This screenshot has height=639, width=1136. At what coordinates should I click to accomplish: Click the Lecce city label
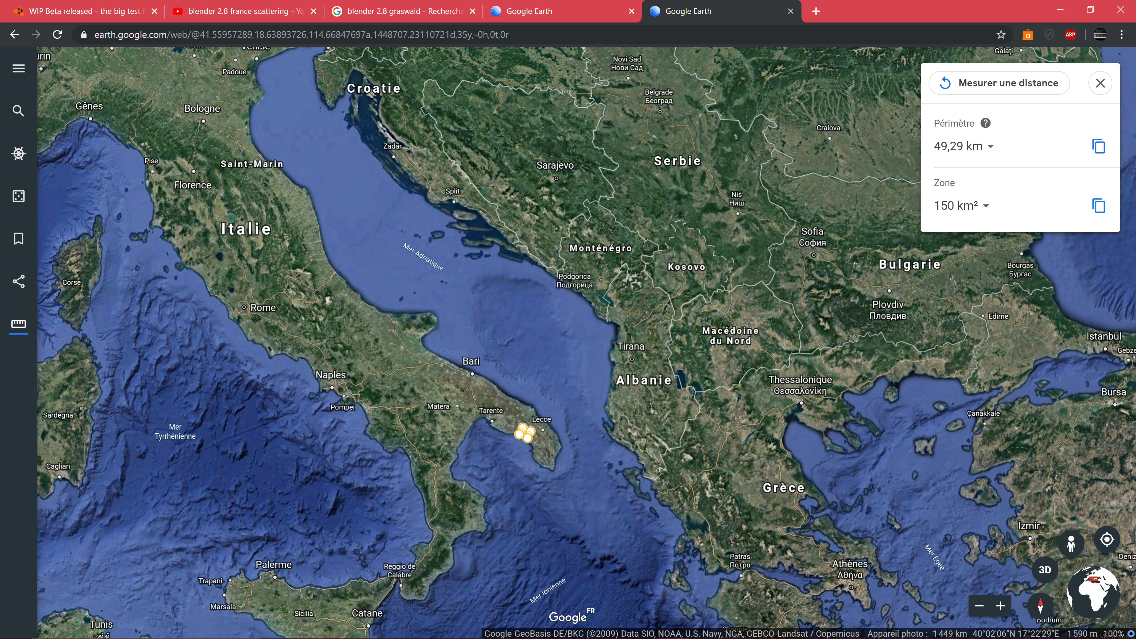(x=542, y=419)
